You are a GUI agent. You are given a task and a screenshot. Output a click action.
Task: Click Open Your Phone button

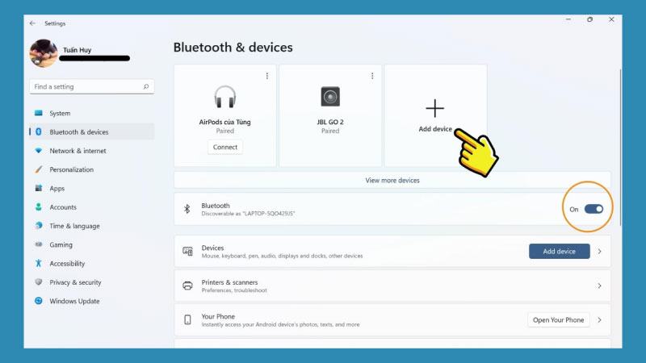point(558,319)
